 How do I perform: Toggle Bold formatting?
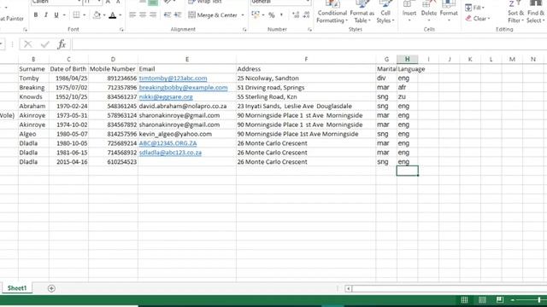coord(36,15)
